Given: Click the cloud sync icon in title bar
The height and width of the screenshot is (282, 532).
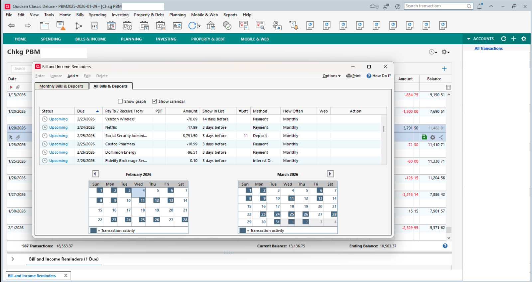Looking at the screenshot, I should (x=374, y=6).
